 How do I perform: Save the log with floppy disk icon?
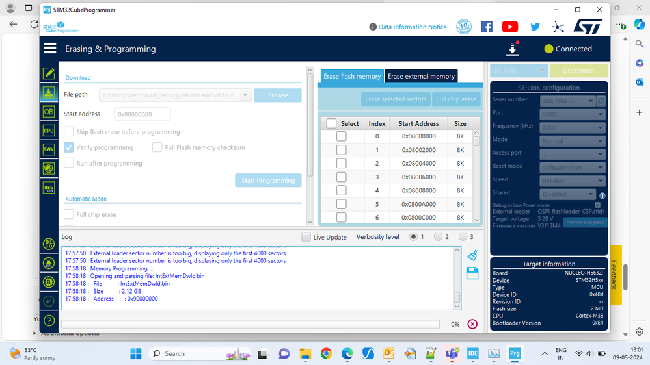coord(472,273)
